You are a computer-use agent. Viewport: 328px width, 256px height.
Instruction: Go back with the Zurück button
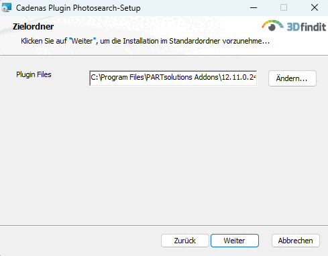[x=185, y=241]
